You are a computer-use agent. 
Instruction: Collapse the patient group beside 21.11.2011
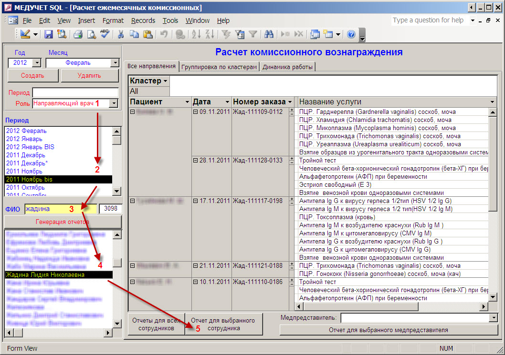point(132,266)
